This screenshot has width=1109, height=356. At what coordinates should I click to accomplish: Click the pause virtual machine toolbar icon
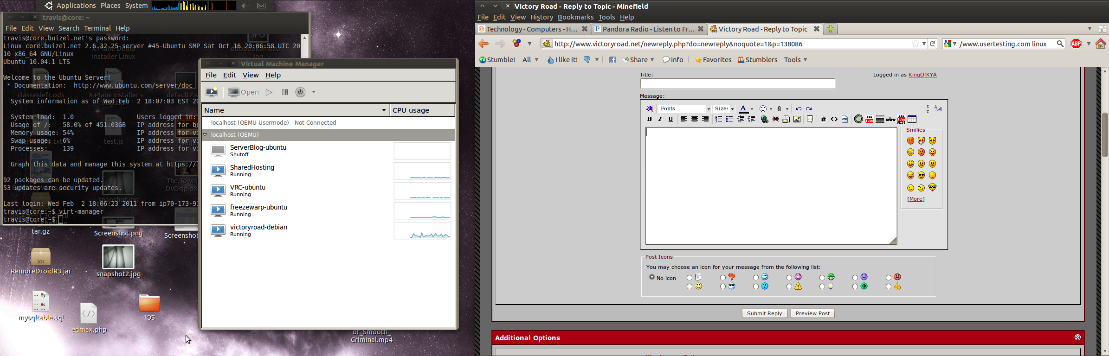(x=285, y=92)
